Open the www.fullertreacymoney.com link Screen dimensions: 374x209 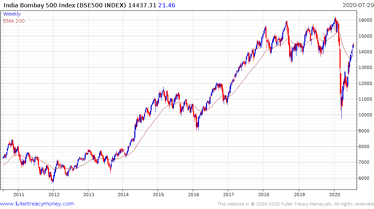37,204
